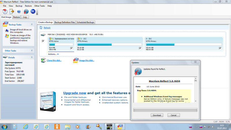The width and height of the screenshot is (231, 130).
Task: Toggle checkbox for partition 1 system reserved
Action: click(71, 48)
